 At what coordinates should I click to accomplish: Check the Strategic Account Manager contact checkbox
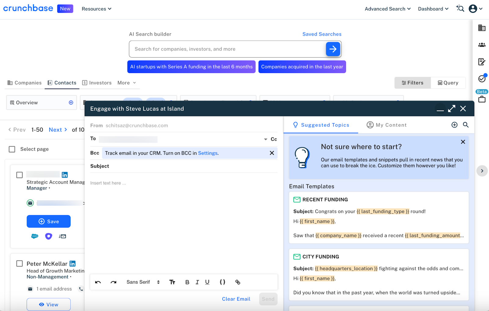point(20,175)
